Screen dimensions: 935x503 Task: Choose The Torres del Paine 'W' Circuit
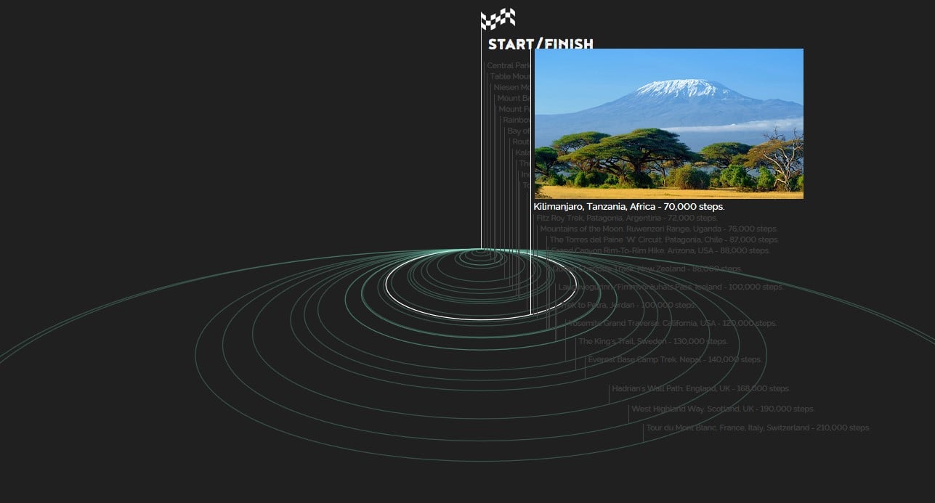click(x=663, y=240)
